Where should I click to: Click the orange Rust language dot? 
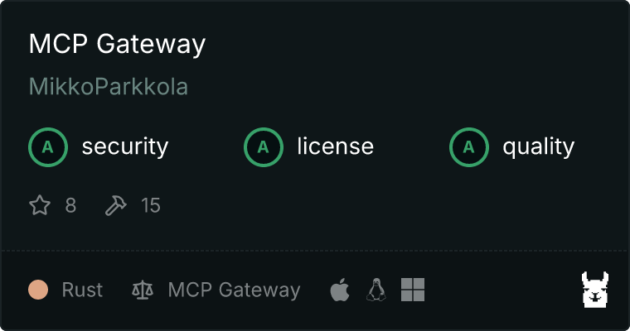[x=38, y=290]
